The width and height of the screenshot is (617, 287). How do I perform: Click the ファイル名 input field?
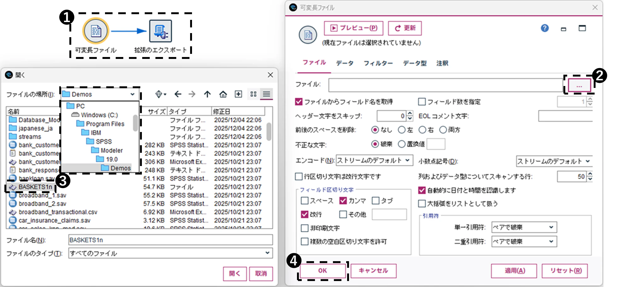171,240
